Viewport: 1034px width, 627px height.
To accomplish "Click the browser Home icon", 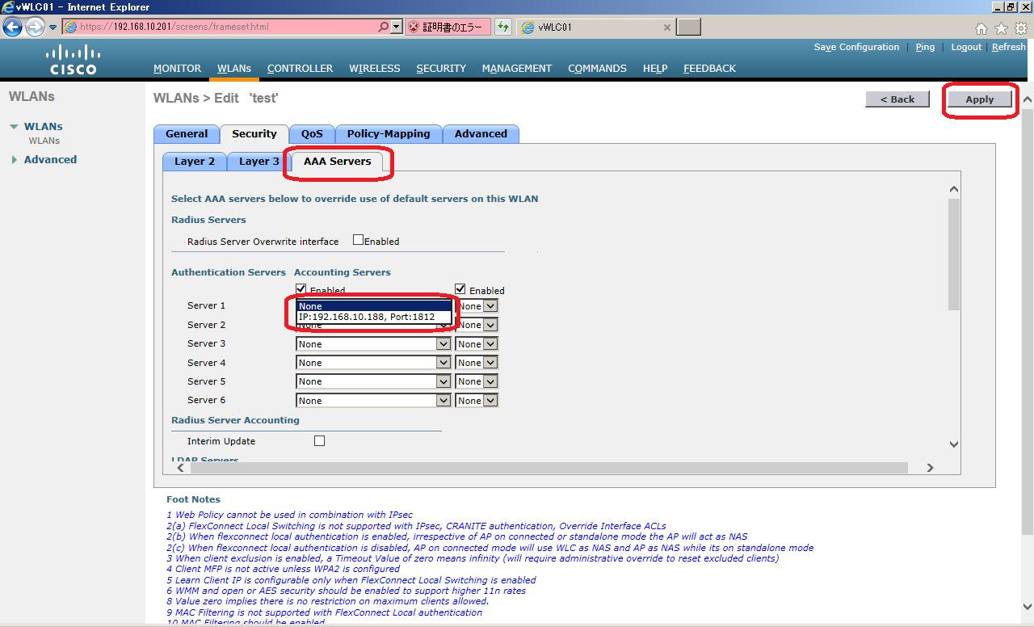I will point(981,28).
